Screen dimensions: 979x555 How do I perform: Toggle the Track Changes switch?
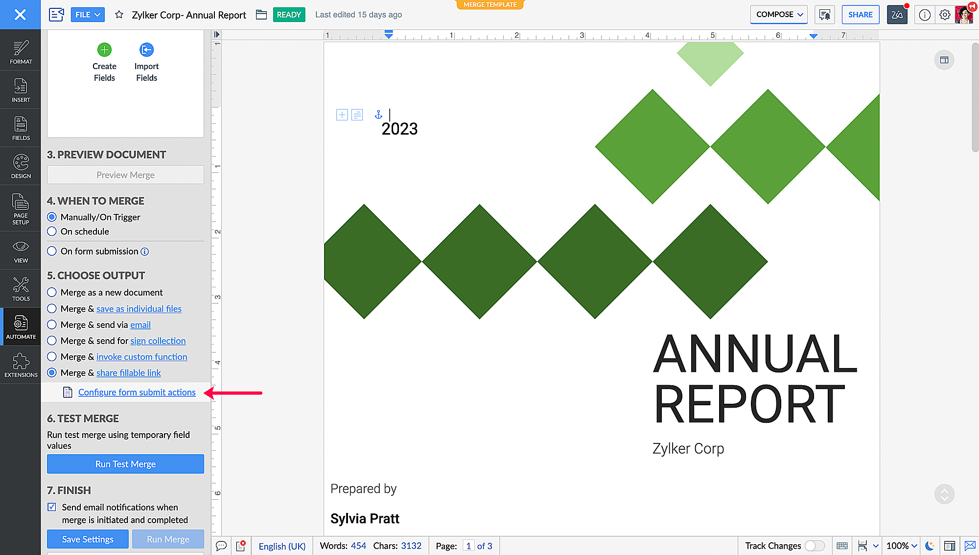814,546
